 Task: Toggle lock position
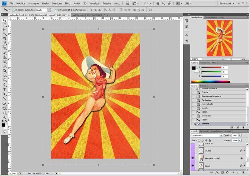(206, 140)
